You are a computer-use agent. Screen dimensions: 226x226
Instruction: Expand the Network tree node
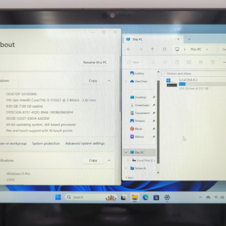pyautogui.click(x=126, y=168)
